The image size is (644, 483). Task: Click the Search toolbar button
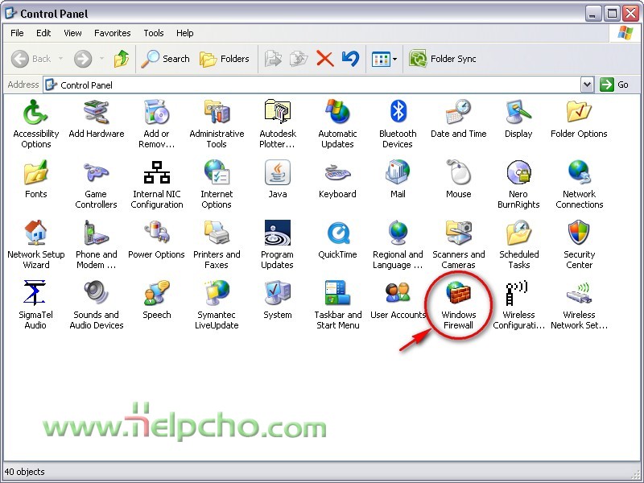tap(165, 59)
